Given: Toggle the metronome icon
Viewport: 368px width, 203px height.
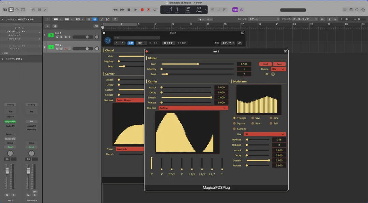Looking at the screenshot, I should pyautogui.click(x=241, y=10).
